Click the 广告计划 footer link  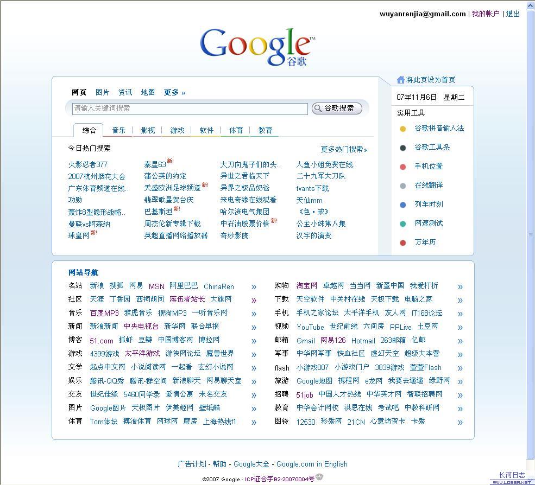pyautogui.click(x=192, y=464)
